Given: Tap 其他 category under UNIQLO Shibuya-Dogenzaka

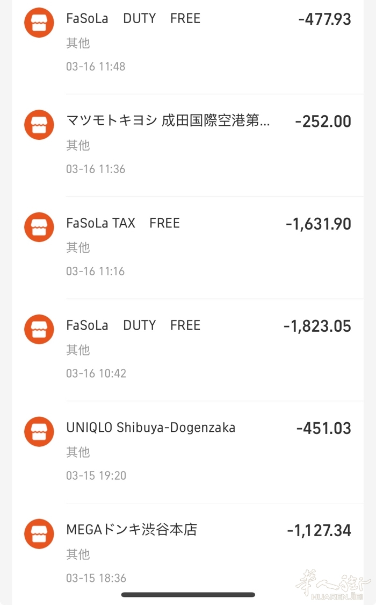Looking at the screenshot, I should 78,452.
